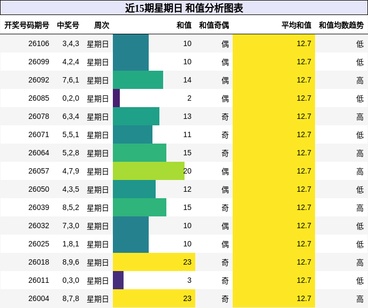This screenshot has height=308, width=368.
Task: Select the 中奖号 column header
Action: pyautogui.click(x=68, y=25)
